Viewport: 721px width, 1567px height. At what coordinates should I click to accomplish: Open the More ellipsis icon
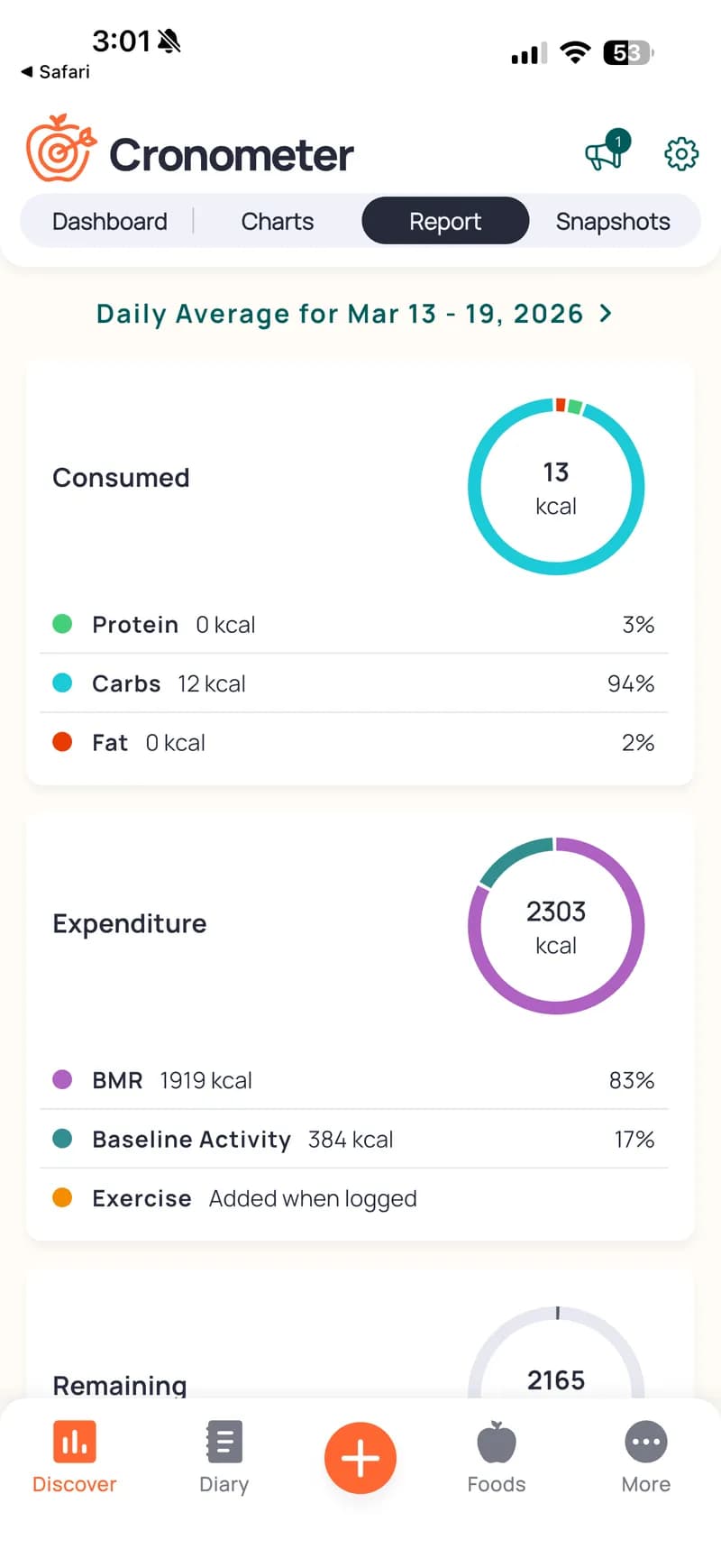(x=645, y=1443)
